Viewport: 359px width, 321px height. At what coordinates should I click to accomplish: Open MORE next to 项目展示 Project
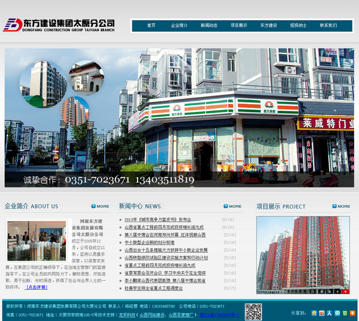tap(342, 207)
